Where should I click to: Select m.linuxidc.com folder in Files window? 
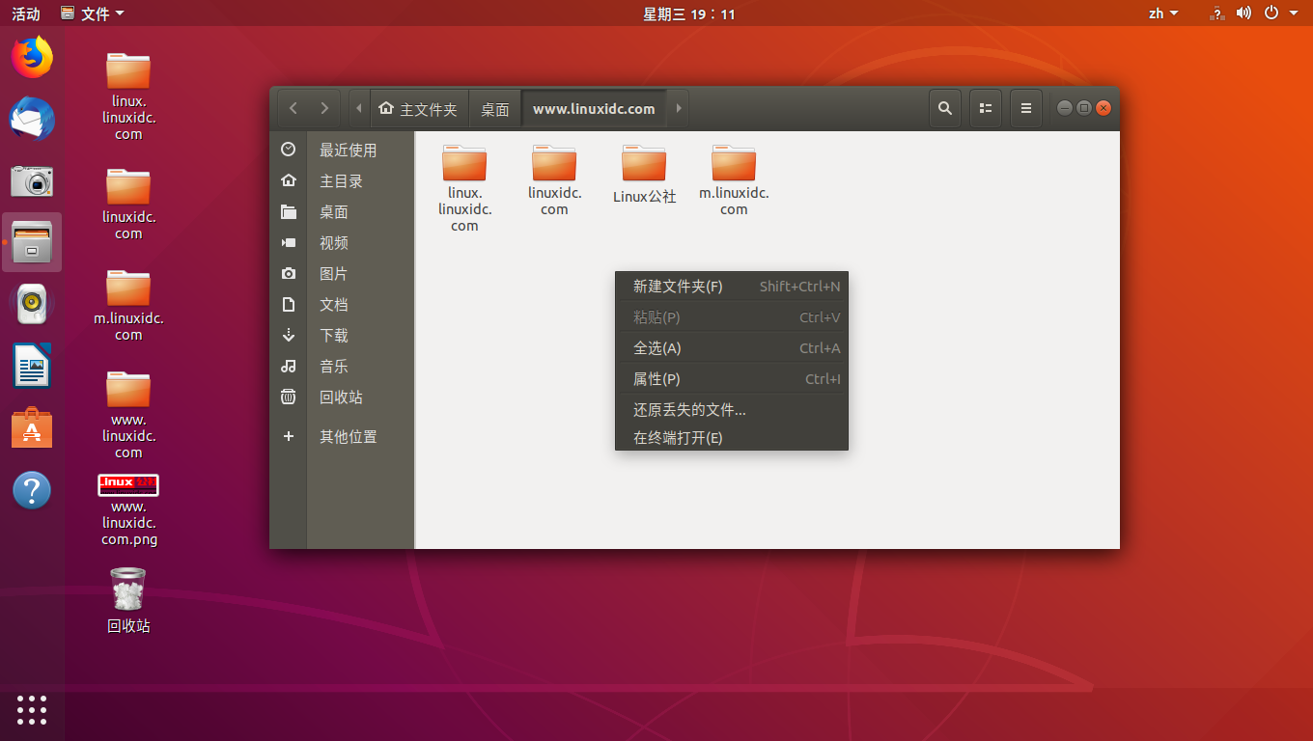click(734, 180)
